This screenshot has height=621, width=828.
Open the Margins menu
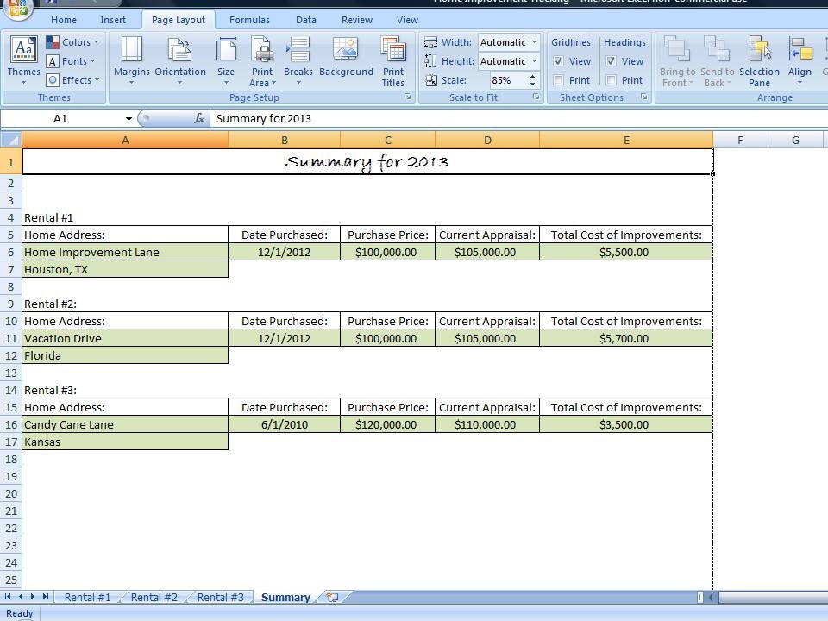(x=131, y=60)
